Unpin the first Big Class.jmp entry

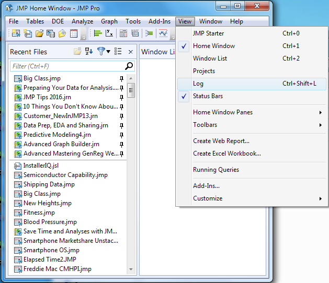[121, 79]
